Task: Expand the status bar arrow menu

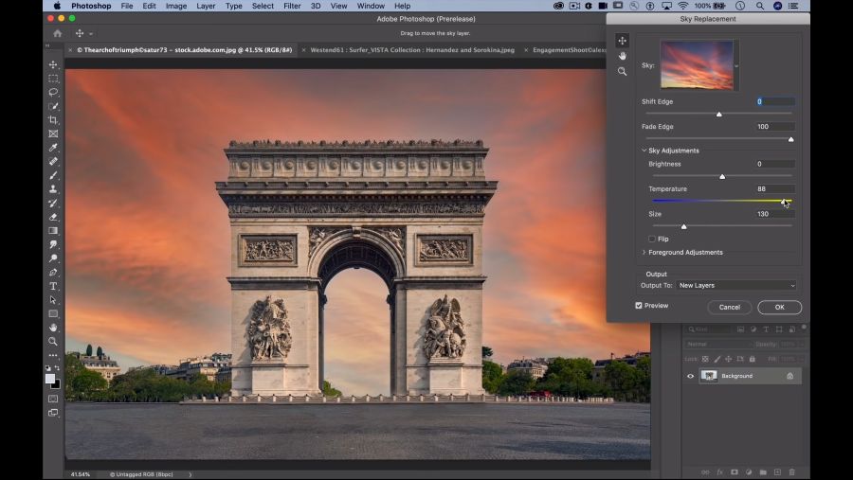Action: point(190,474)
